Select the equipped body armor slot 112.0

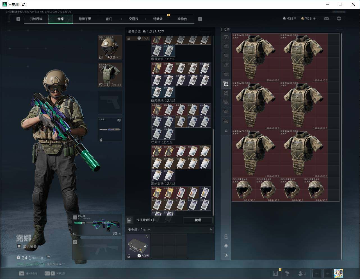[x=110, y=75]
